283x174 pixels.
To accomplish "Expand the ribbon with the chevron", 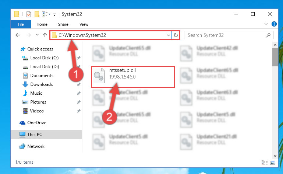I will tap(266, 24).
